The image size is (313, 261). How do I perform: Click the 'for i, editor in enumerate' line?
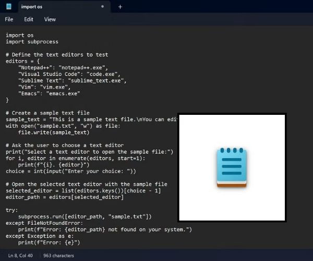coord(76,158)
